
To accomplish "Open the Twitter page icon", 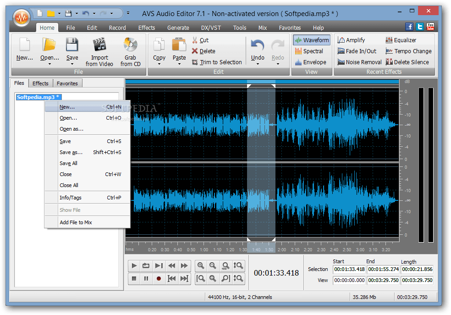I will [420, 27].
